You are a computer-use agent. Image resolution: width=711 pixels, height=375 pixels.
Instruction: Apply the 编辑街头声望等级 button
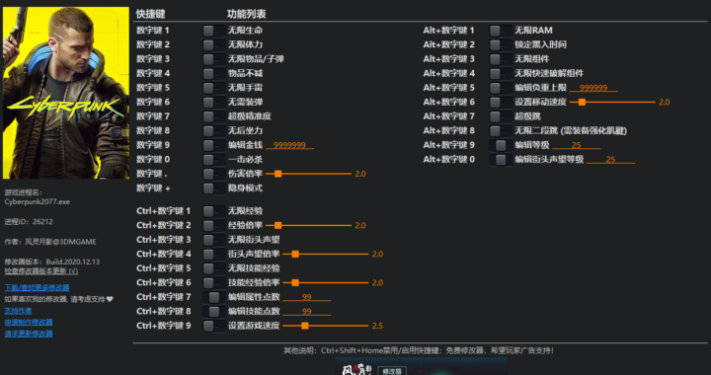tap(501, 160)
